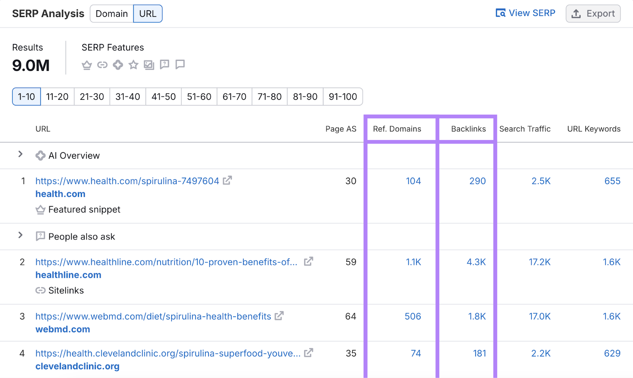The height and width of the screenshot is (378, 633).
Task: Click the AI Overview sparkle SERP feature icon
Action: [118, 65]
